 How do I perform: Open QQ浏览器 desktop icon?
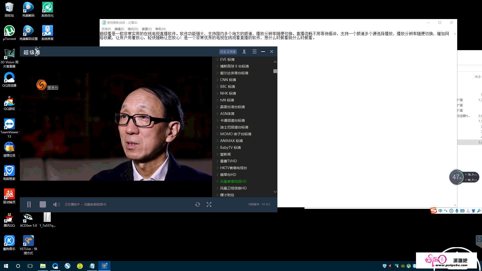click(9, 80)
